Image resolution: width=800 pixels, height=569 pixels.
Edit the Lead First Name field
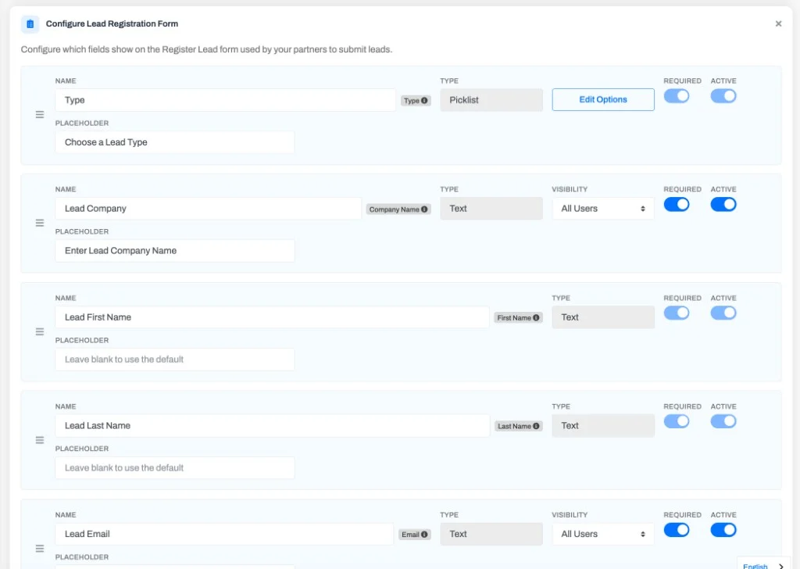[272, 317]
